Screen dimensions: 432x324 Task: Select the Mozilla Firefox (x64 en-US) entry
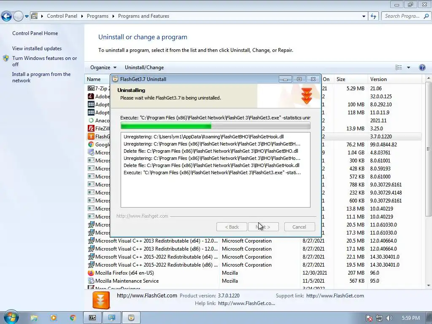[x=254, y=273]
